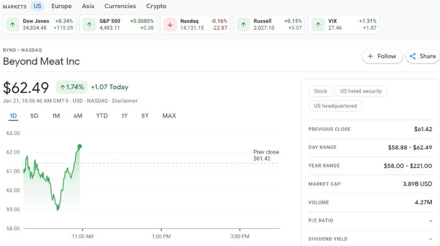
Task: Follow Beyond Meat Inc stock
Action: (382, 57)
